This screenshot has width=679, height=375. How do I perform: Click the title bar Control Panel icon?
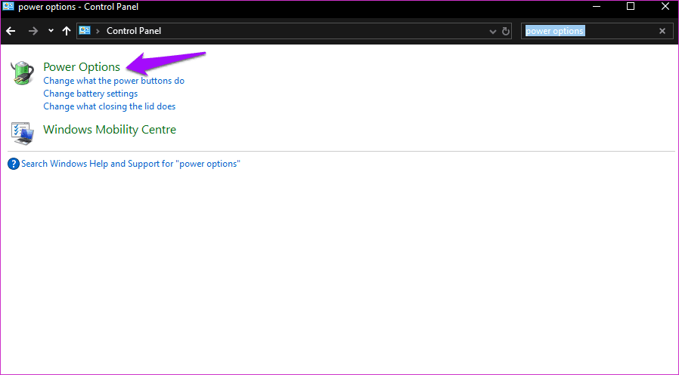[x=8, y=7]
